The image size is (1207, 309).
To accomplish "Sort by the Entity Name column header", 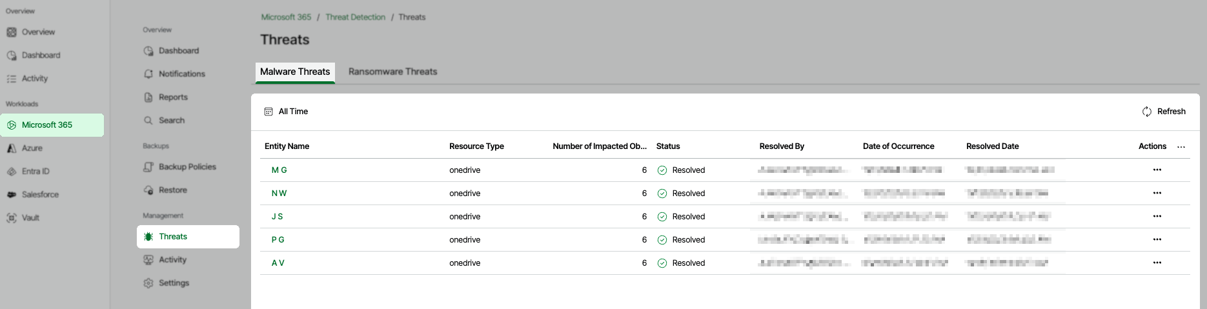I will pyautogui.click(x=287, y=146).
